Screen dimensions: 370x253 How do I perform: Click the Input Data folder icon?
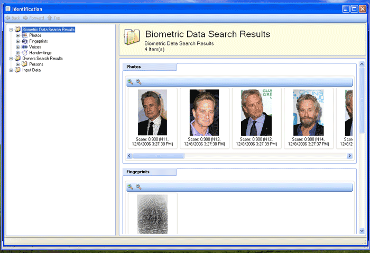17,70
